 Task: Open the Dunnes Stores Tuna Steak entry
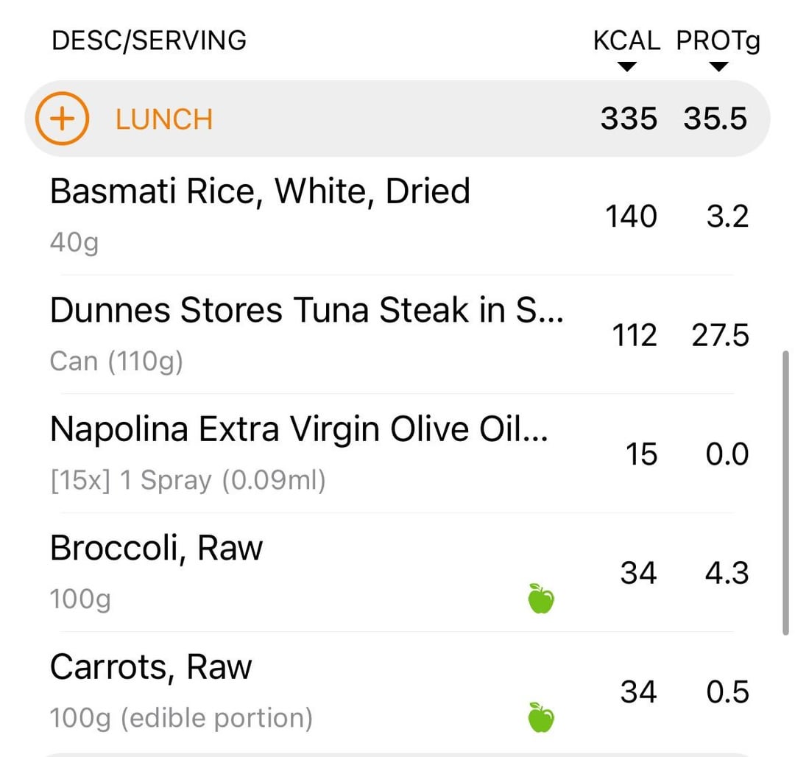(x=397, y=335)
